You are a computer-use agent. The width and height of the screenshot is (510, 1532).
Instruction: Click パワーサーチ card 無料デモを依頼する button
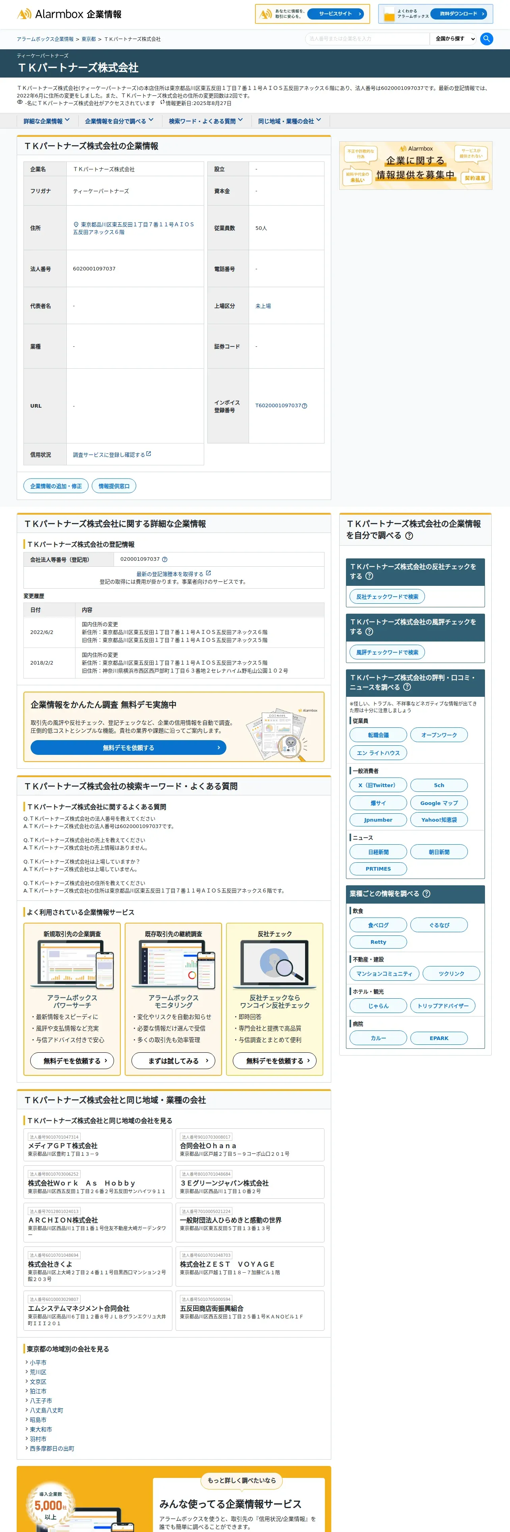72,1060
